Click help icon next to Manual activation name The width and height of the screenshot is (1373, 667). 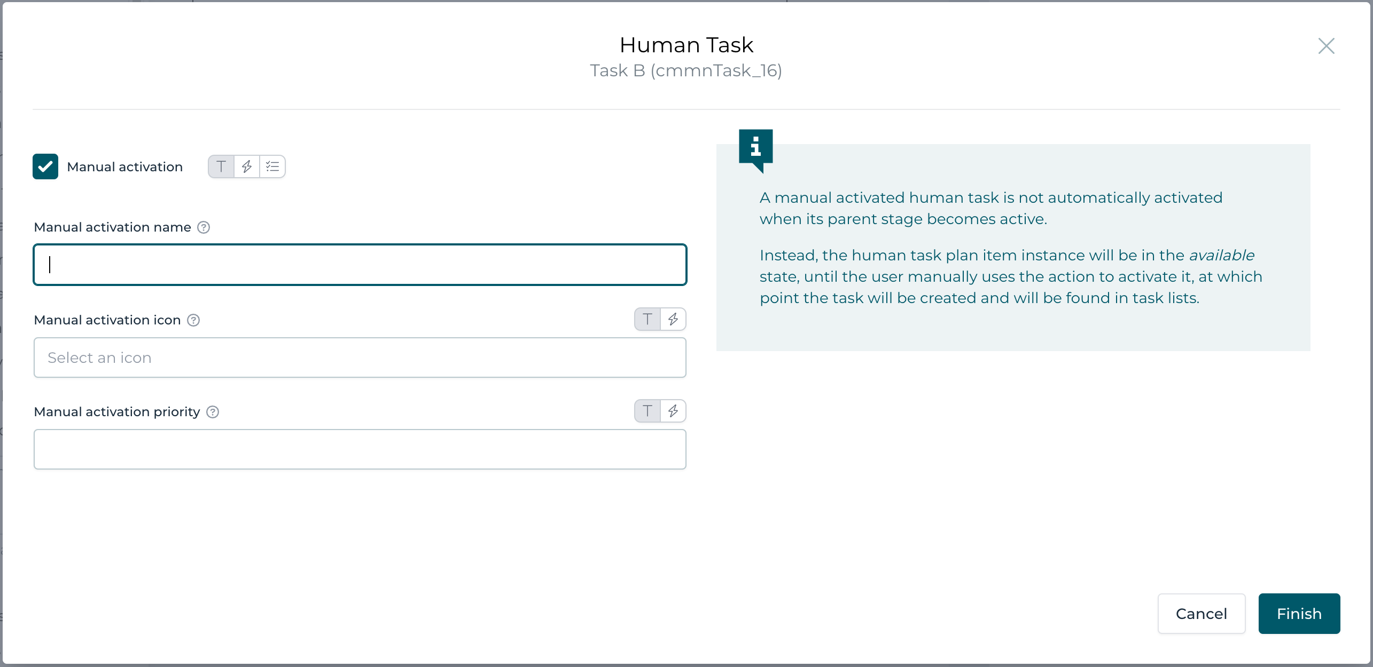coord(204,227)
